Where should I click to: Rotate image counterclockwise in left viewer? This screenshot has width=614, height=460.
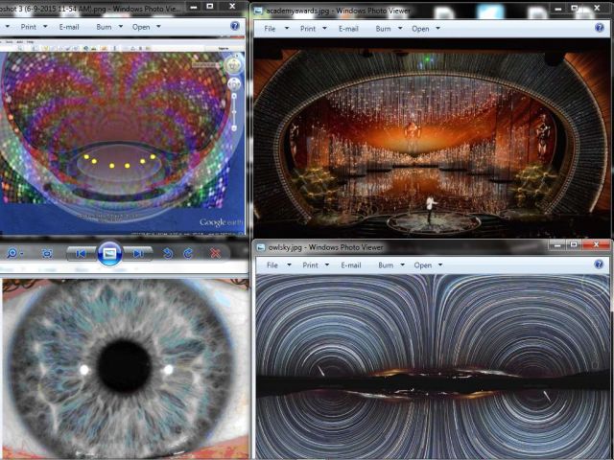168,254
